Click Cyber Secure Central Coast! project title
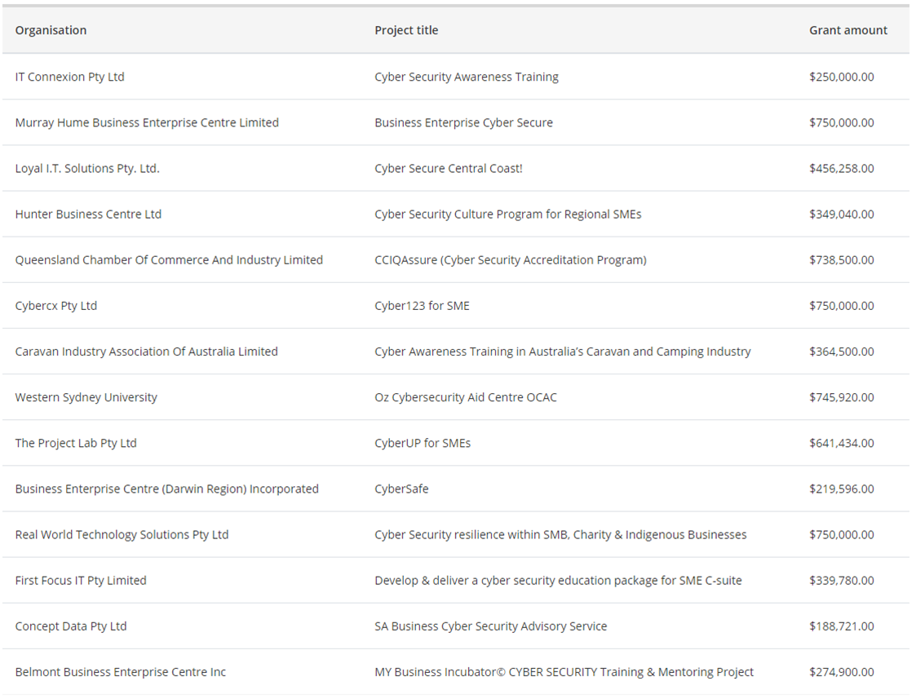The width and height of the screenshot is (916, 699). click(448, 169)
